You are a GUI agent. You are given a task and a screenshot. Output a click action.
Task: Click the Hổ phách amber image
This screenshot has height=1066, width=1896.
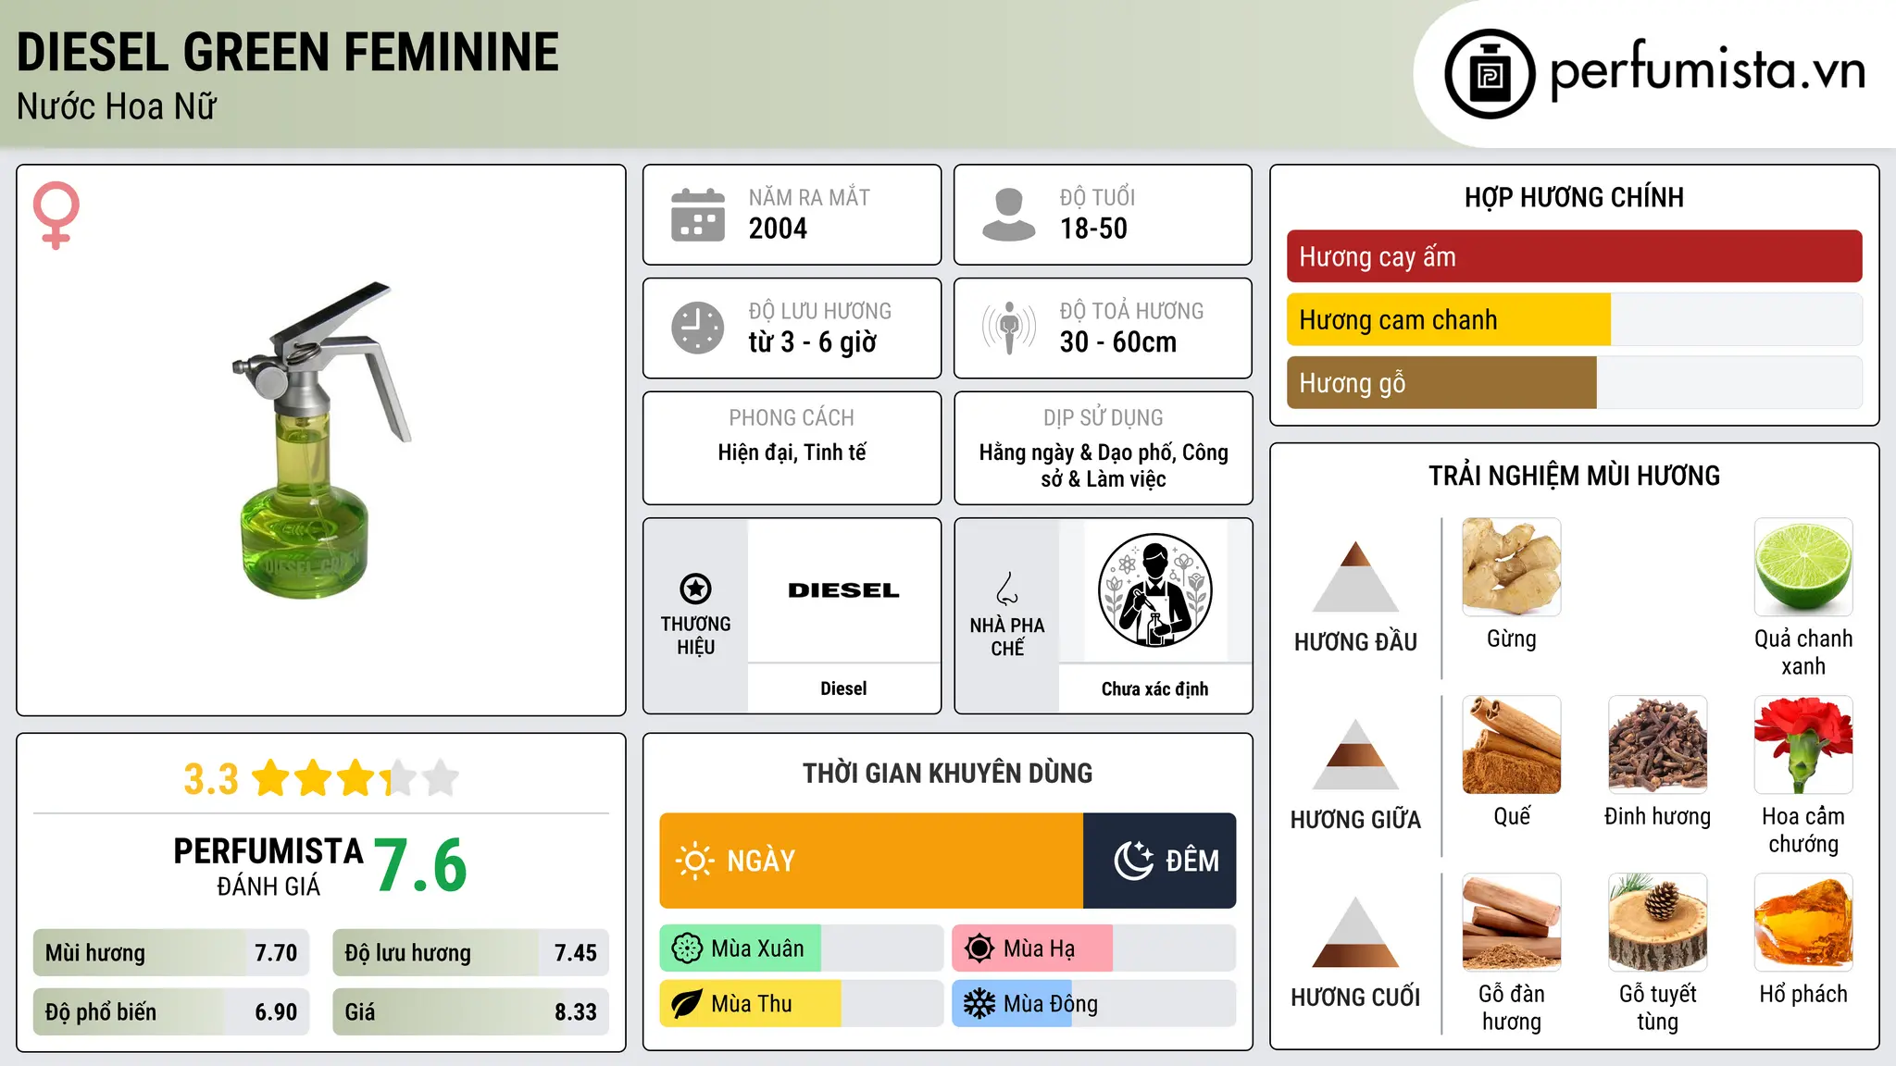coord(1803,923)
